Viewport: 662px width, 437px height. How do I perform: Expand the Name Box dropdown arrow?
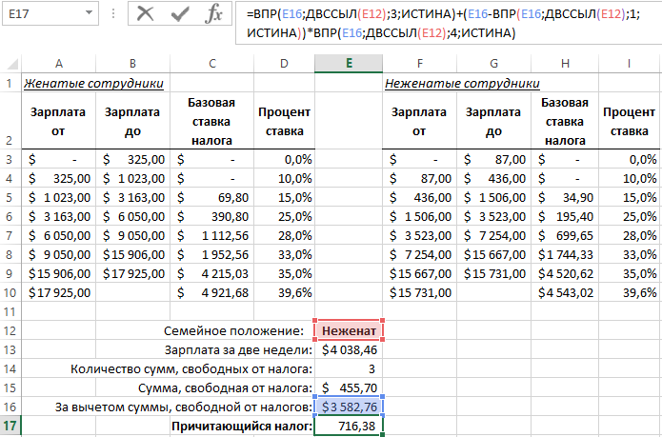(x=89, y=14)
